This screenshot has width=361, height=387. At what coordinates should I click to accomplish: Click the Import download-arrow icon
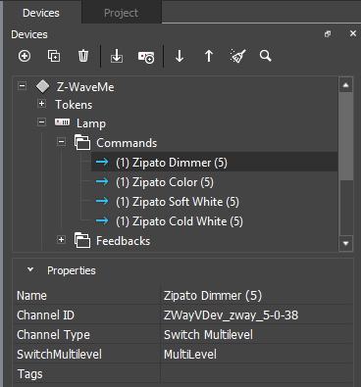pyautogui.click(x=117, y=56)
